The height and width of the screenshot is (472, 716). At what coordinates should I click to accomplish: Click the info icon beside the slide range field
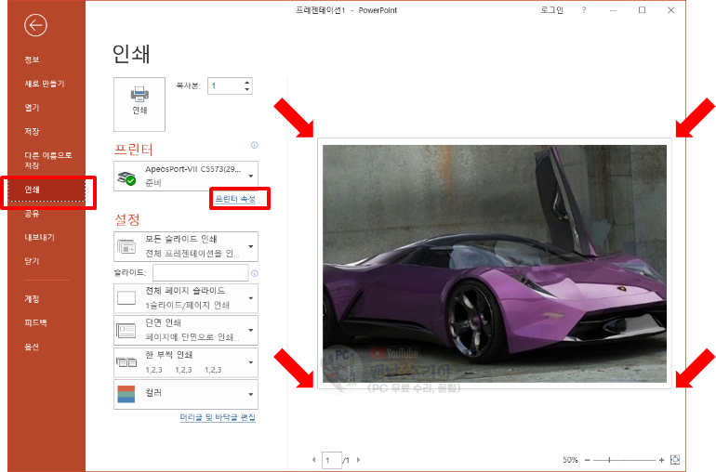click(255, 273)
